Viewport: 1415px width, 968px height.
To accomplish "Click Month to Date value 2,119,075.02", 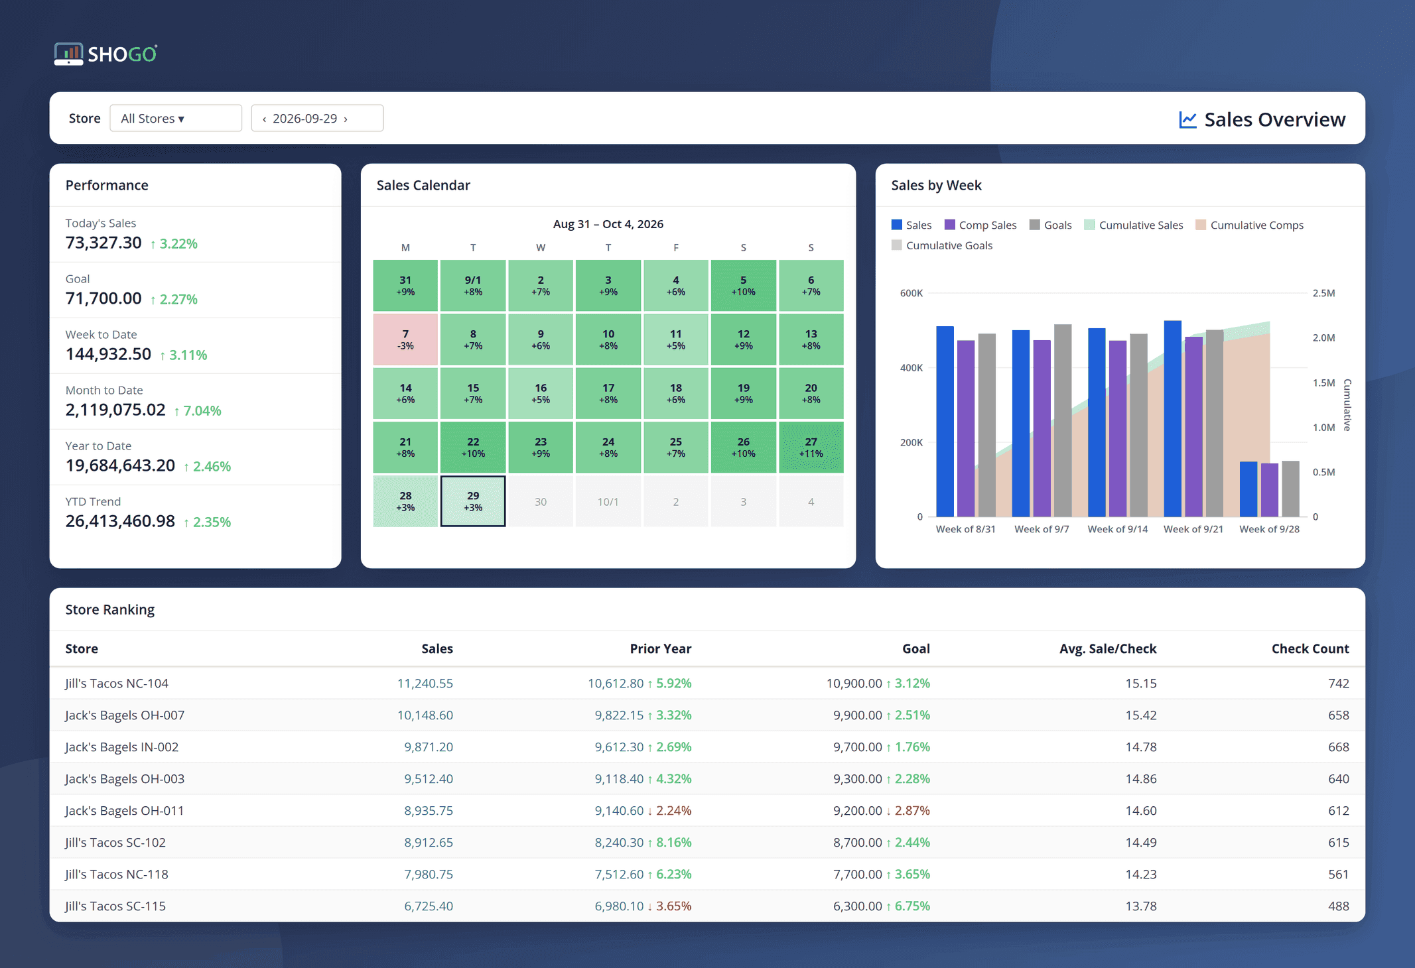I will (x=115, y=410).
